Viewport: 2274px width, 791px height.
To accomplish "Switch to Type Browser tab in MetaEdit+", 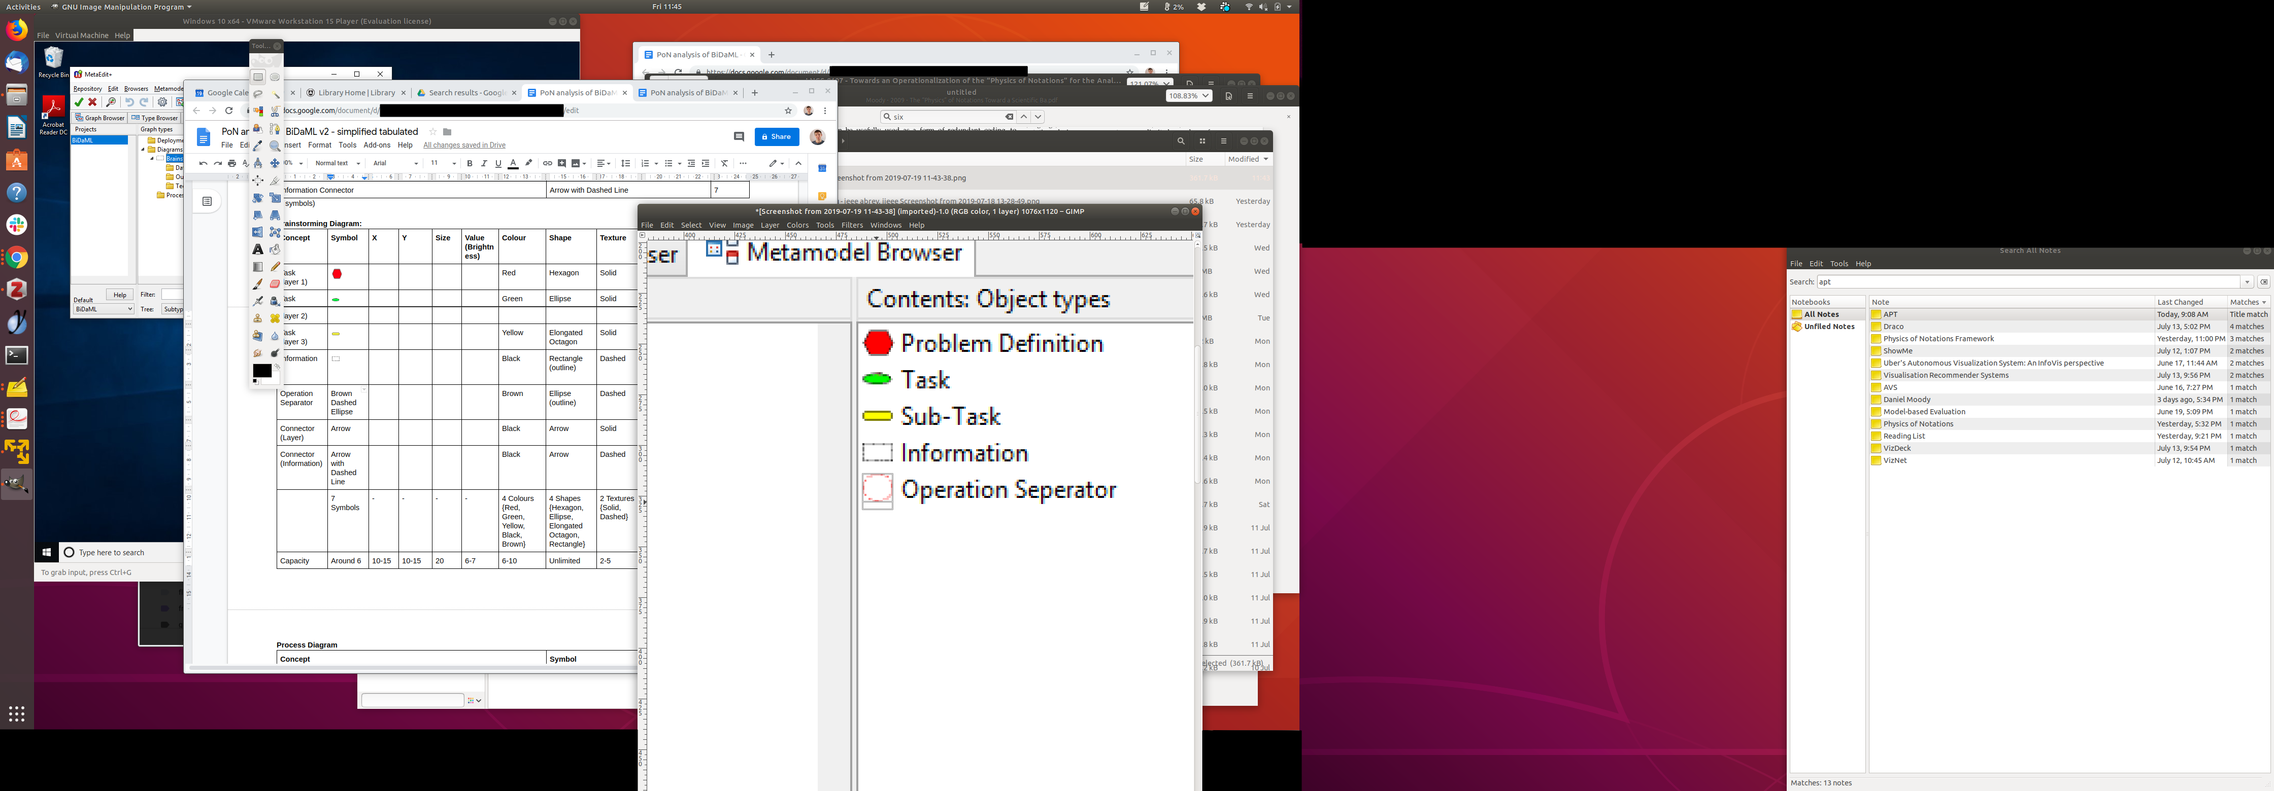I will click(155, 117).
